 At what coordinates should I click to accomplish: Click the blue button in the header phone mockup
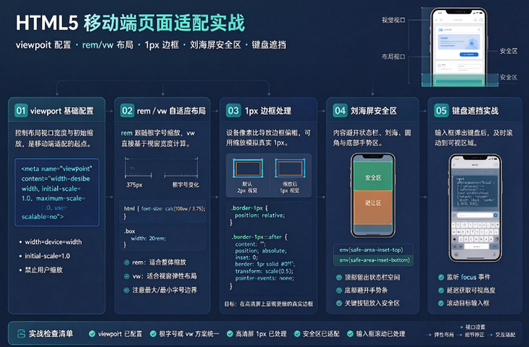(x=469, y=54)
